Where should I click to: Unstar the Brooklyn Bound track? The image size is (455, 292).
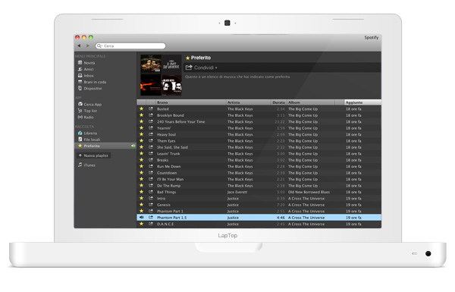141,115
